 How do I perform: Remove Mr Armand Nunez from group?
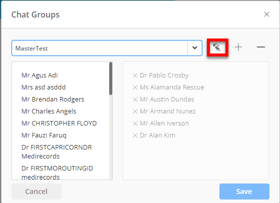coord(135,111)
